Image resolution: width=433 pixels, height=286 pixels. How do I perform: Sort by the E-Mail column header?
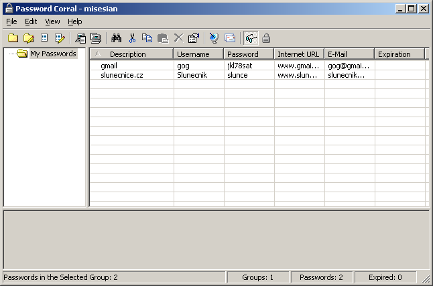pos(349,54)
